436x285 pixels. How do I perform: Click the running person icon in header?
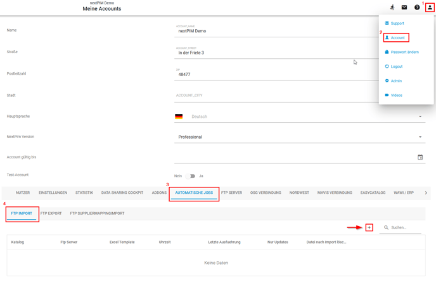pyautogui.click(x=392, y=7)
